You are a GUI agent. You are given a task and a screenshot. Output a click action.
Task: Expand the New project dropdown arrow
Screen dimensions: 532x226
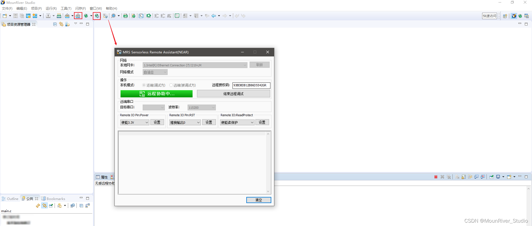click(x=10, y=16)
